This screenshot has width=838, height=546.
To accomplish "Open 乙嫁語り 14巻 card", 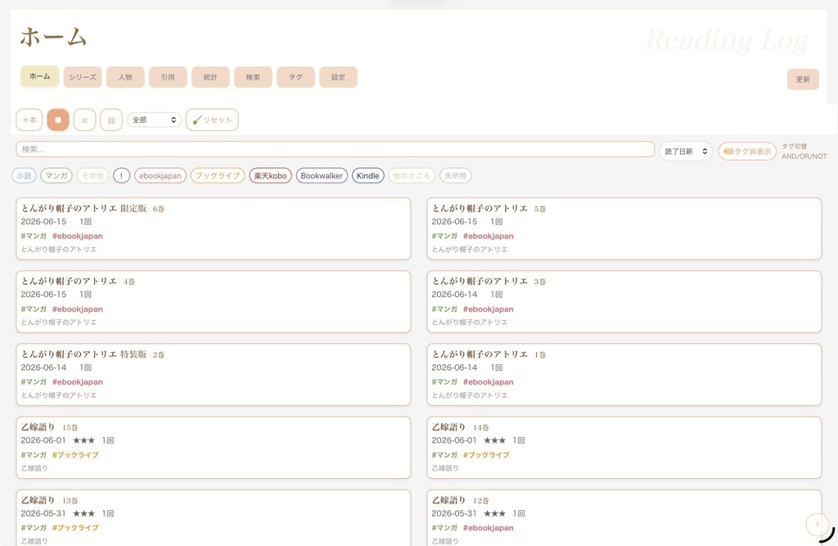I will click(x=624, y=448).
